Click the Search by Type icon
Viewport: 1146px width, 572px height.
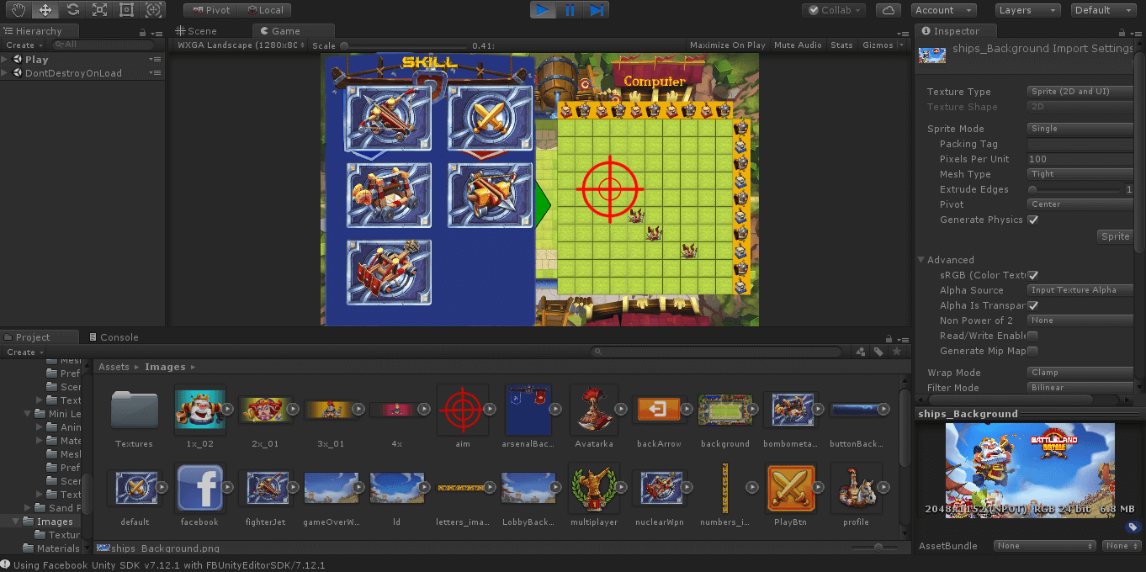click(x=861, y=352)
